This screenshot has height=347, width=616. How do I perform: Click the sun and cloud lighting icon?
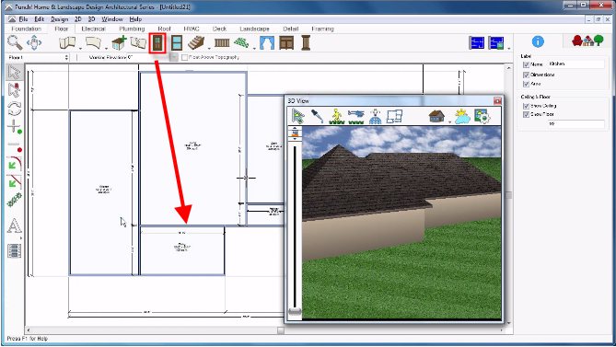[462, 116]
